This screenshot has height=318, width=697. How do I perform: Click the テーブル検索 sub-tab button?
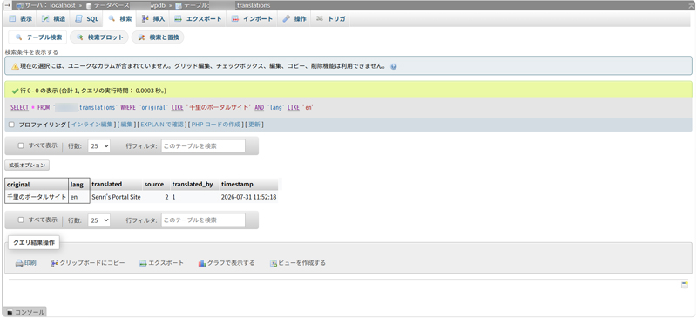tap(37, 37)
